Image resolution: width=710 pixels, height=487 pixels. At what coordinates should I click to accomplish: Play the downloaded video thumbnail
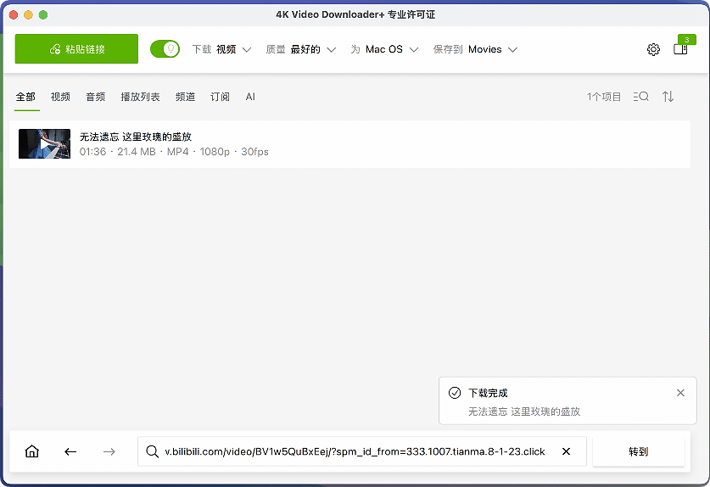[44, 143]
